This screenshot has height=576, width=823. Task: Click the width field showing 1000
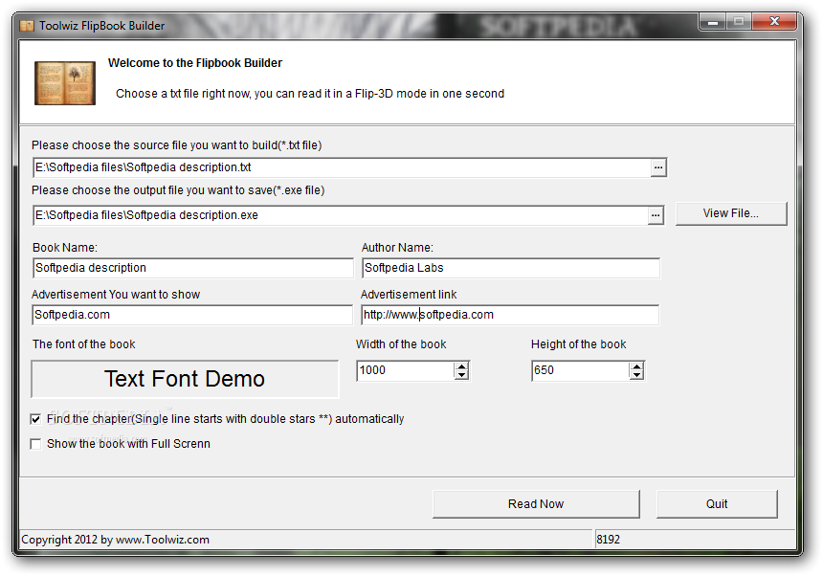[x=405, y=370]
